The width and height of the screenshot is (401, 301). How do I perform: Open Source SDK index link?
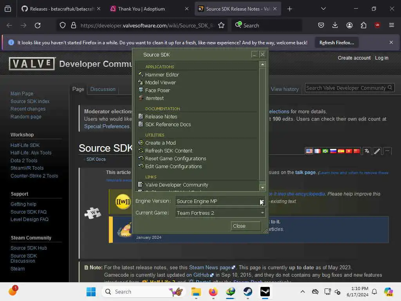point(30,102)
